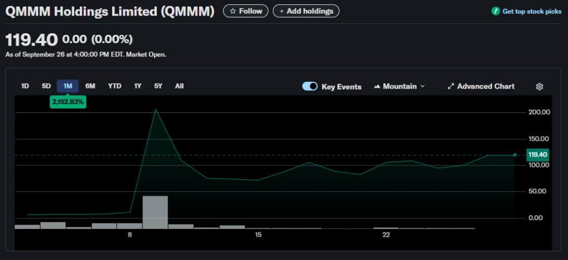568x260 pixels.
Task: Click the price peak near 200 on chart
Action: [x=156, y=110]
